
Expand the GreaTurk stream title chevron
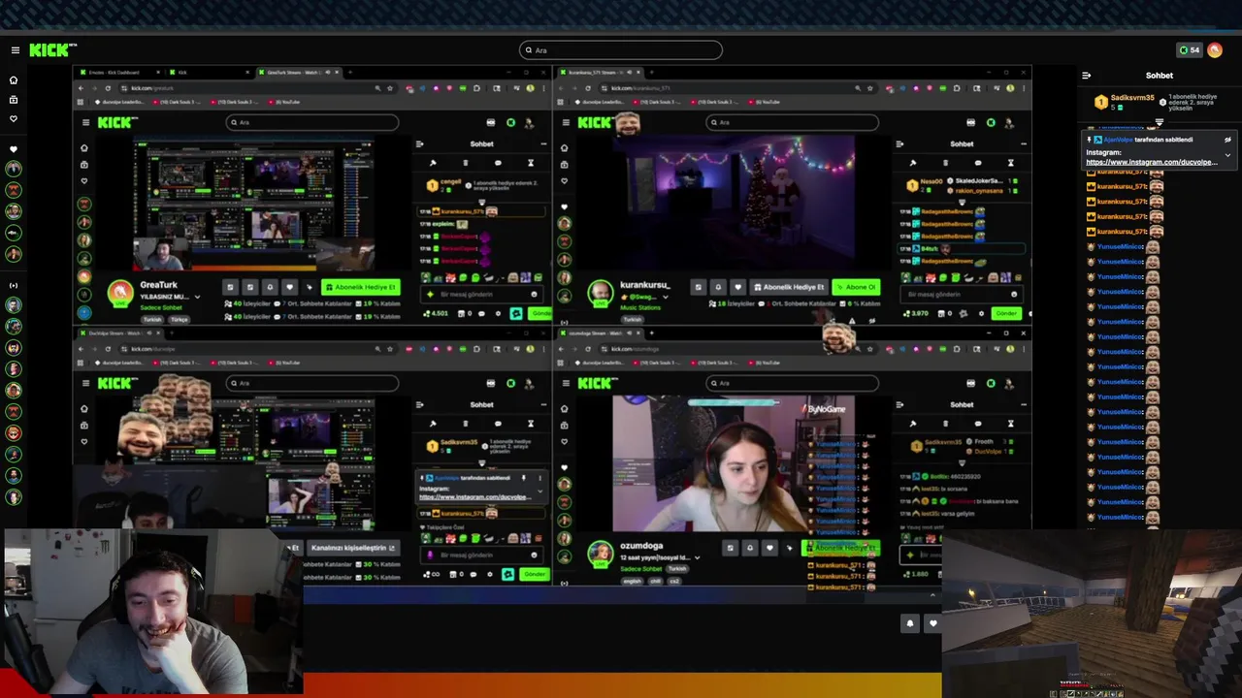click(197, 297)
